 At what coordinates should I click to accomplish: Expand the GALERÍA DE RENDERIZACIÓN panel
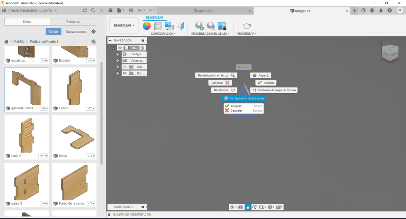(x=109, y=214)
